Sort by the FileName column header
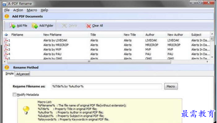This screenshot has width=217, height=123. coord(17,35)
